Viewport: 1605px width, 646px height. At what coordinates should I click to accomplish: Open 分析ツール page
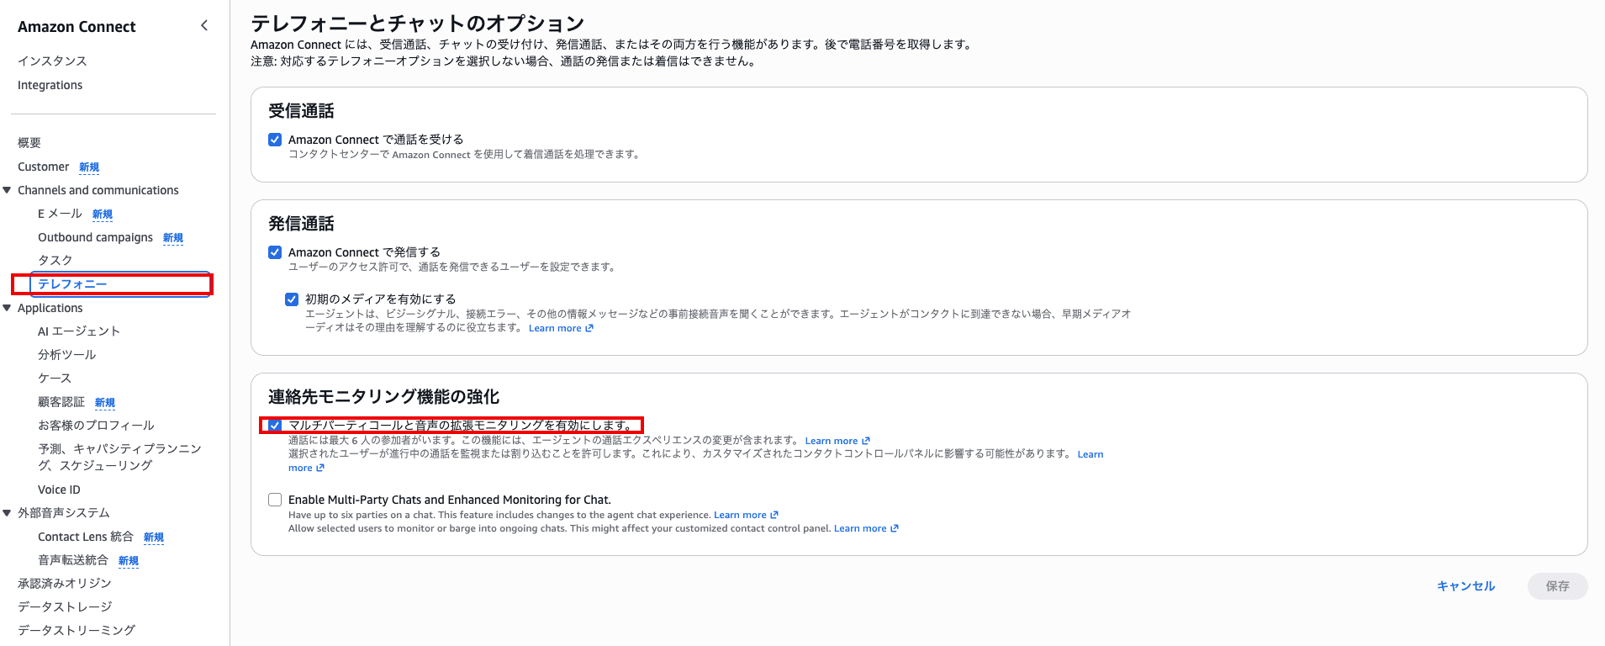coord(67,355)
